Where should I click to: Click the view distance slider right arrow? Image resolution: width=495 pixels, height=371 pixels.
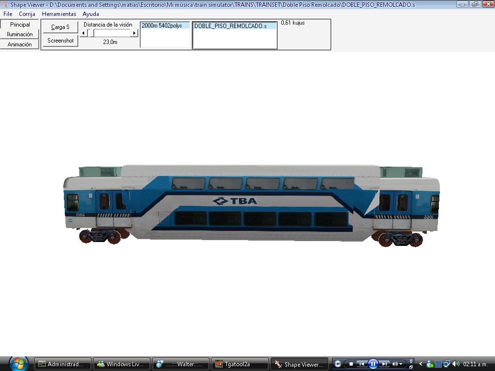tap(134, 33)
